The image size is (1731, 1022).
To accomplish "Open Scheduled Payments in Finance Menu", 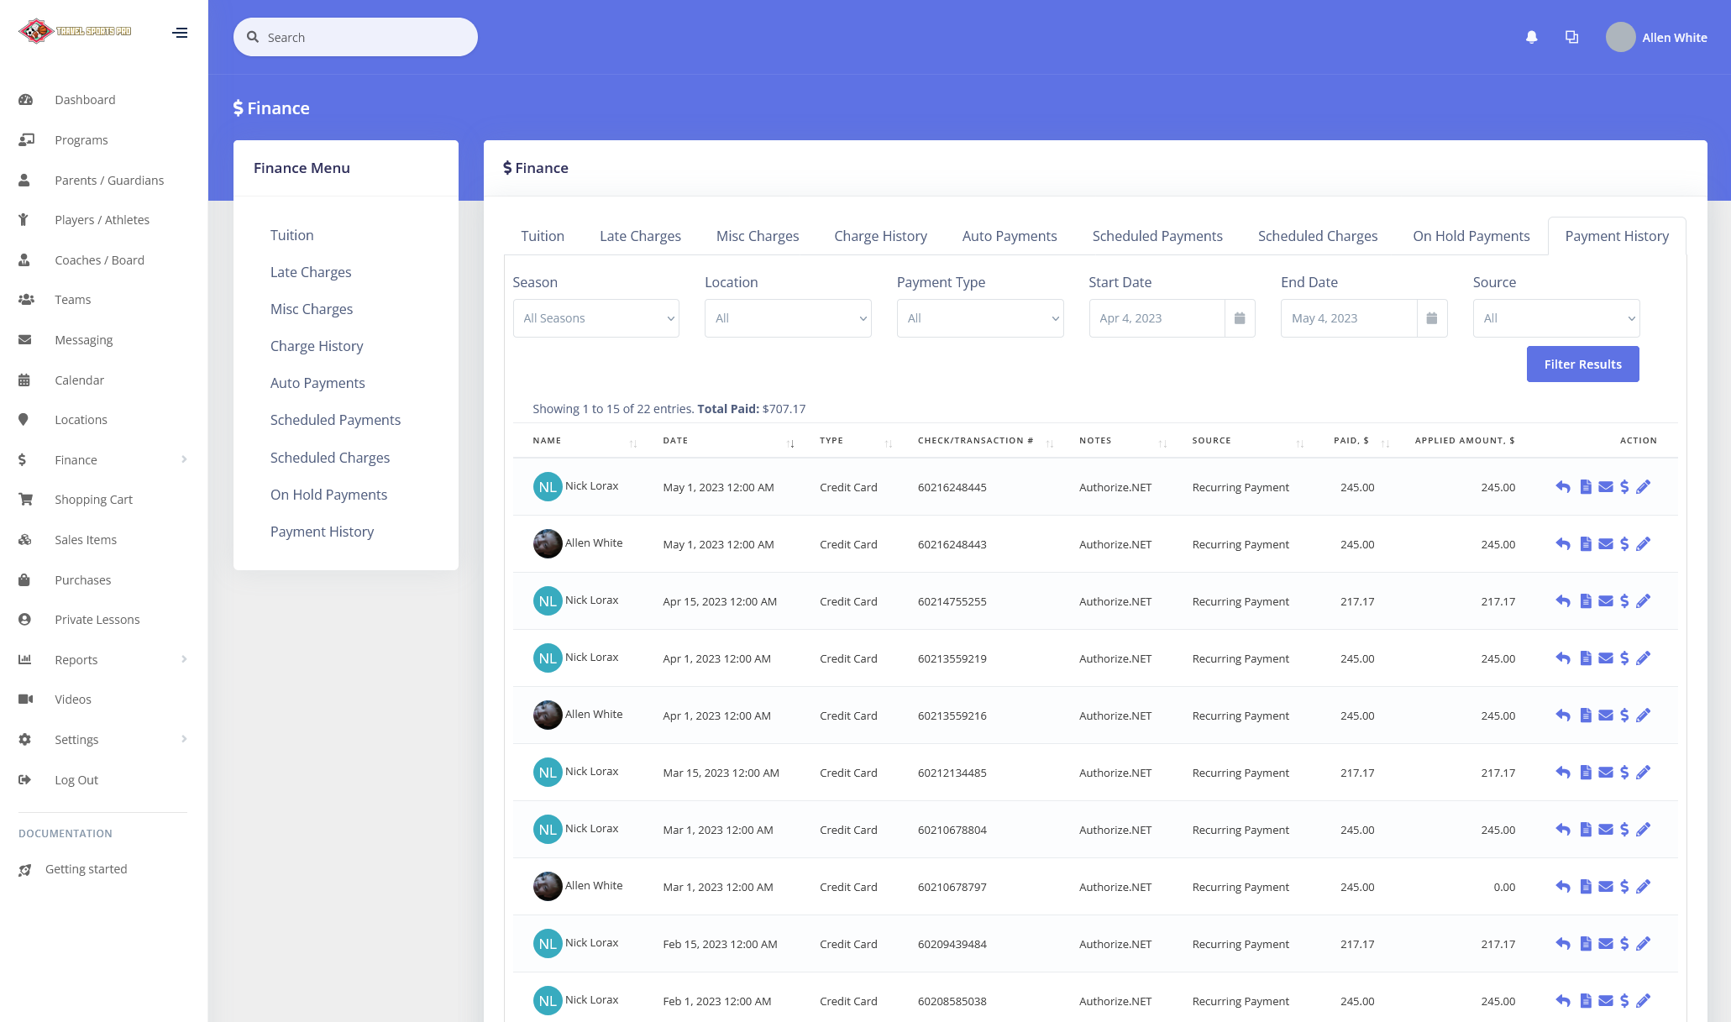I will (335, 420).
